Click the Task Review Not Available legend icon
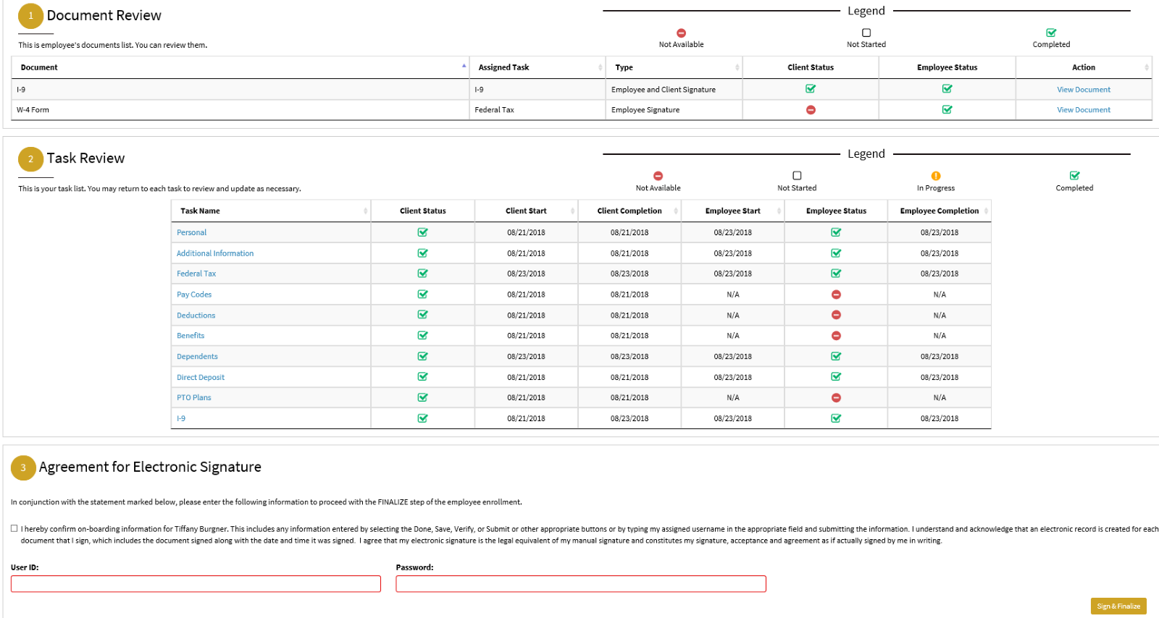This screenshot has height=618, width=1159. pos(658,176)
